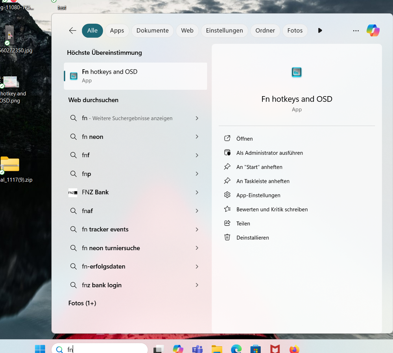Expand the FNZ Bank result arrow
The height and width of the screenshot is (353, 393).
coord(197,192)
